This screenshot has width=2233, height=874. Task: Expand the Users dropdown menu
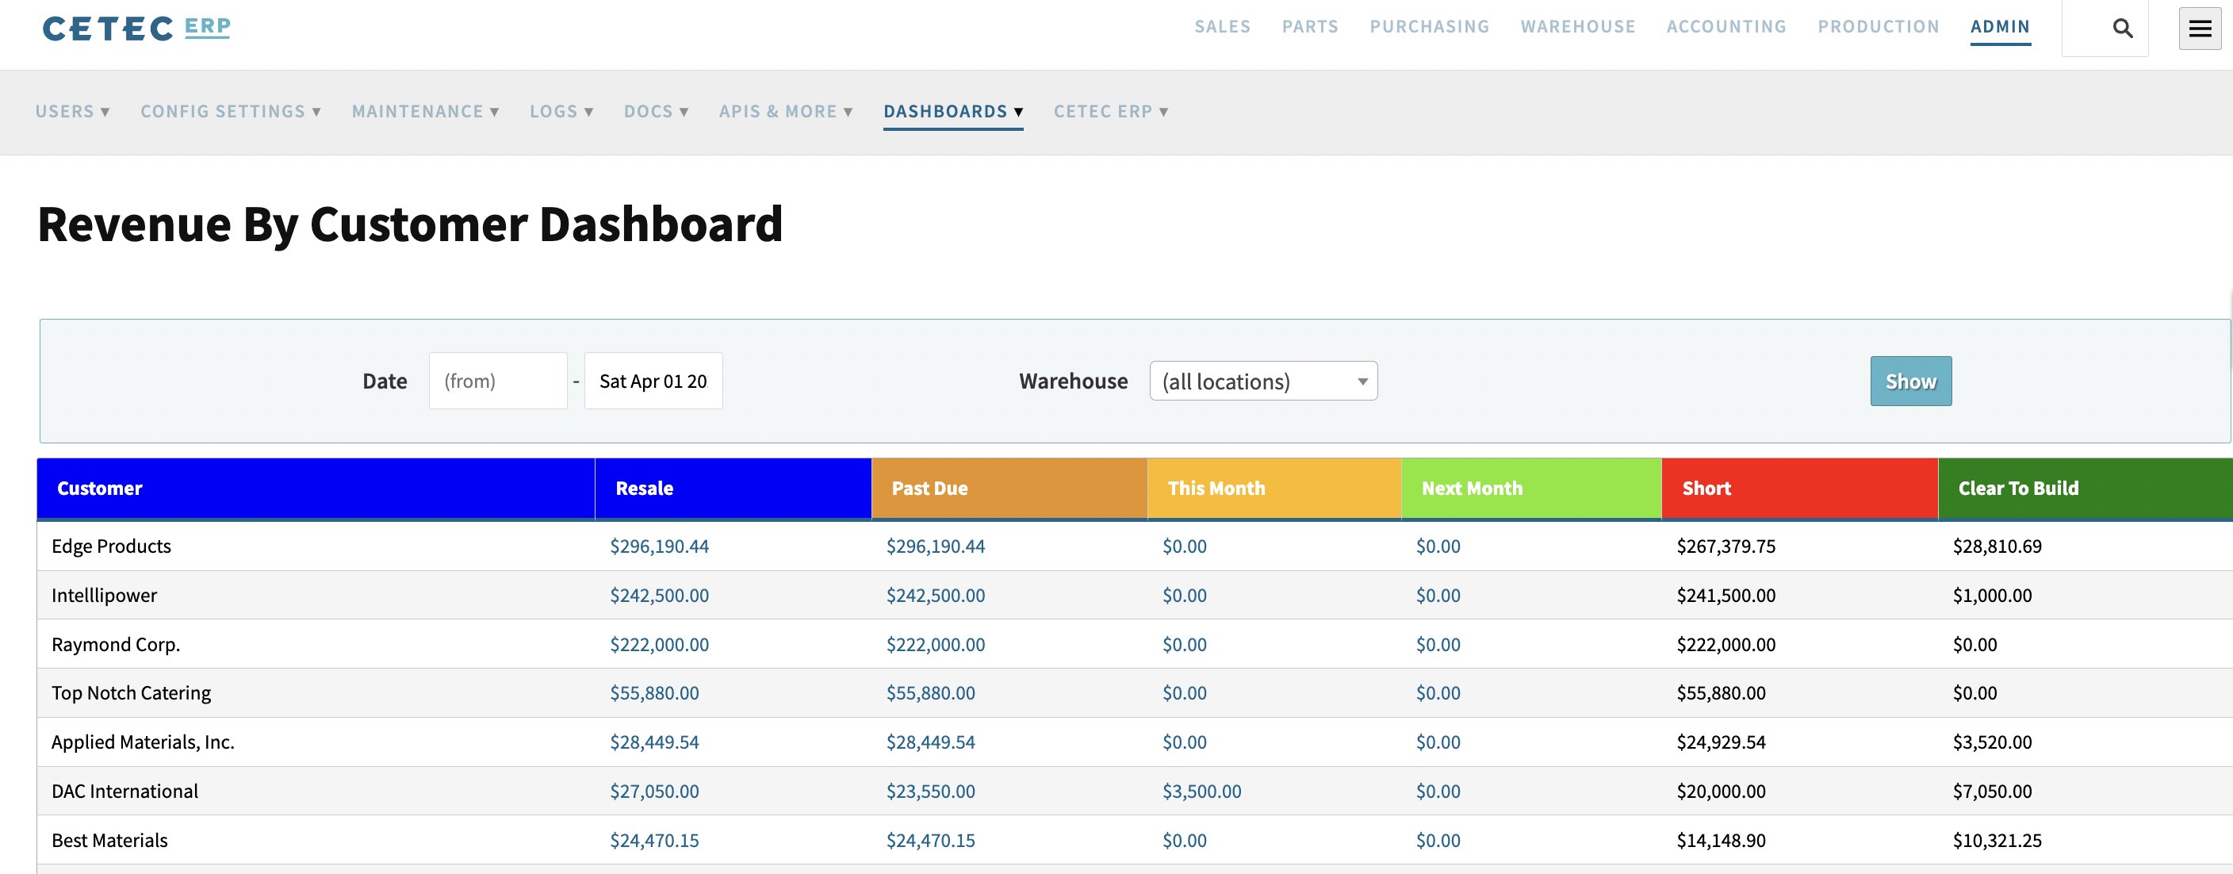[72, 112]
